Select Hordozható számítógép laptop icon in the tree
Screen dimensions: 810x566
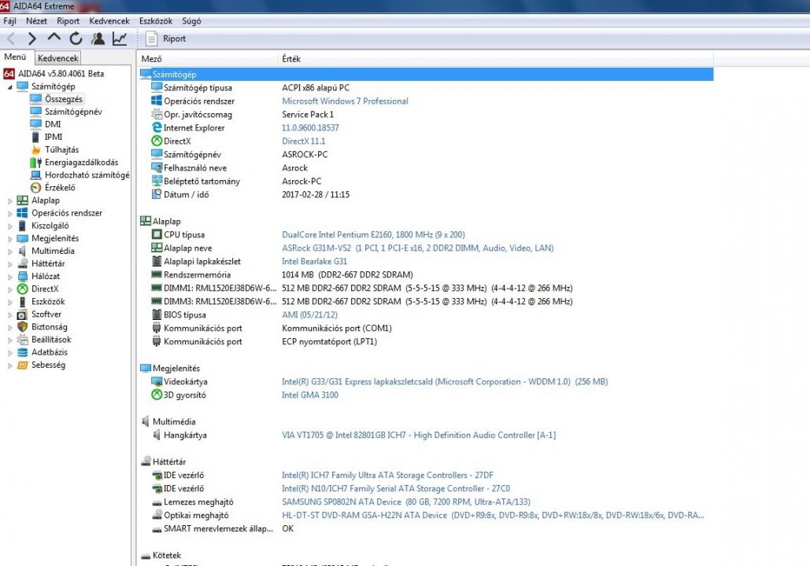coord(35,175)
